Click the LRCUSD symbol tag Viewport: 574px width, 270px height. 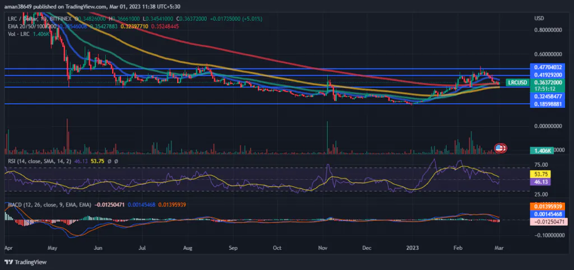pyautogui.click(x=516, y=83)
